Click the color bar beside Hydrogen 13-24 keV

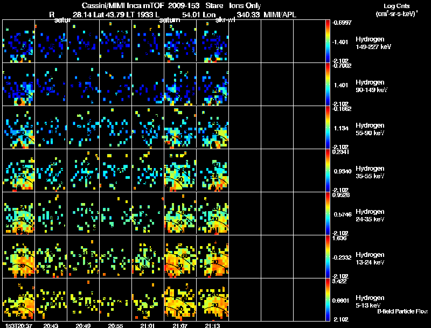(x=328, y=257)
